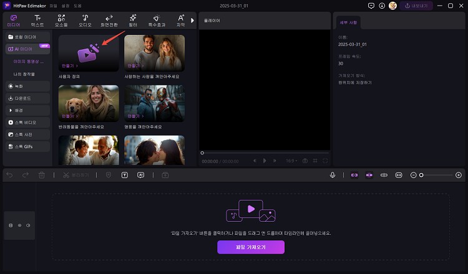Click the zoom-in plus icon on timeline
The image size is (468, 274).
coord(459,175)
